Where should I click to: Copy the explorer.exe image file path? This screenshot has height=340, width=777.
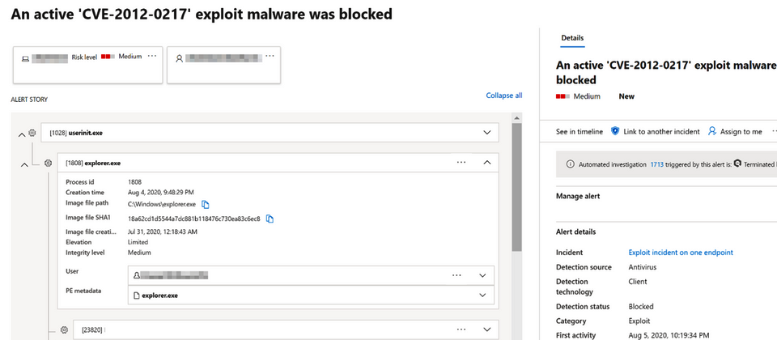206,205
